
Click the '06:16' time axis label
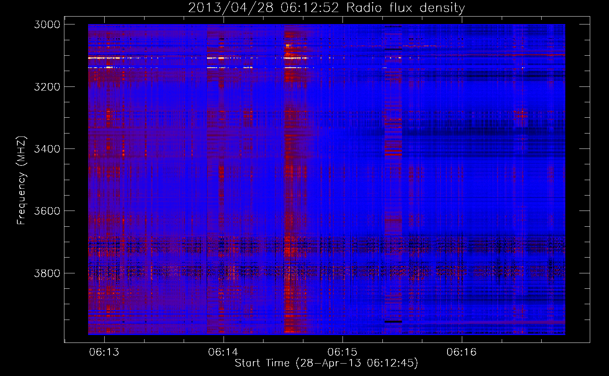coord(462,352)
